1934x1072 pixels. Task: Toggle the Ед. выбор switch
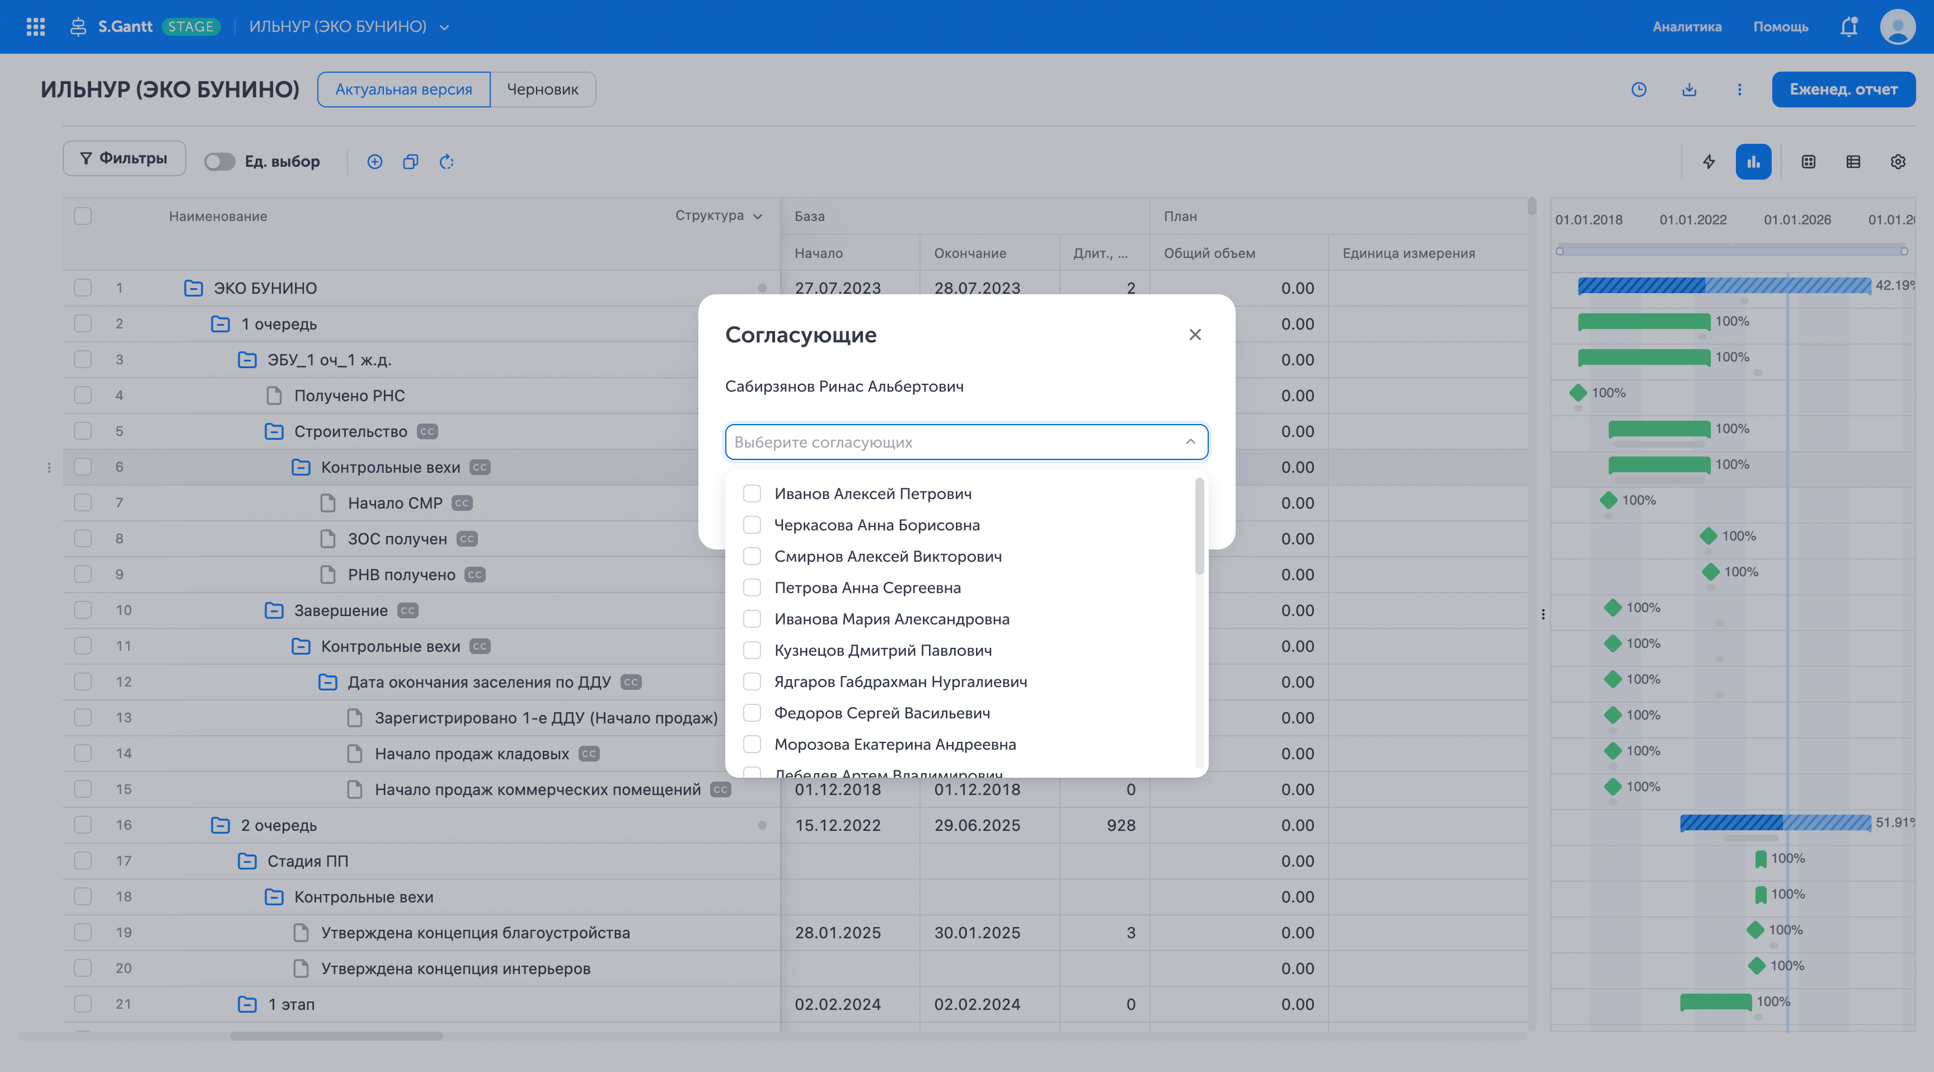pyautogui.click(x=220, y=161)
